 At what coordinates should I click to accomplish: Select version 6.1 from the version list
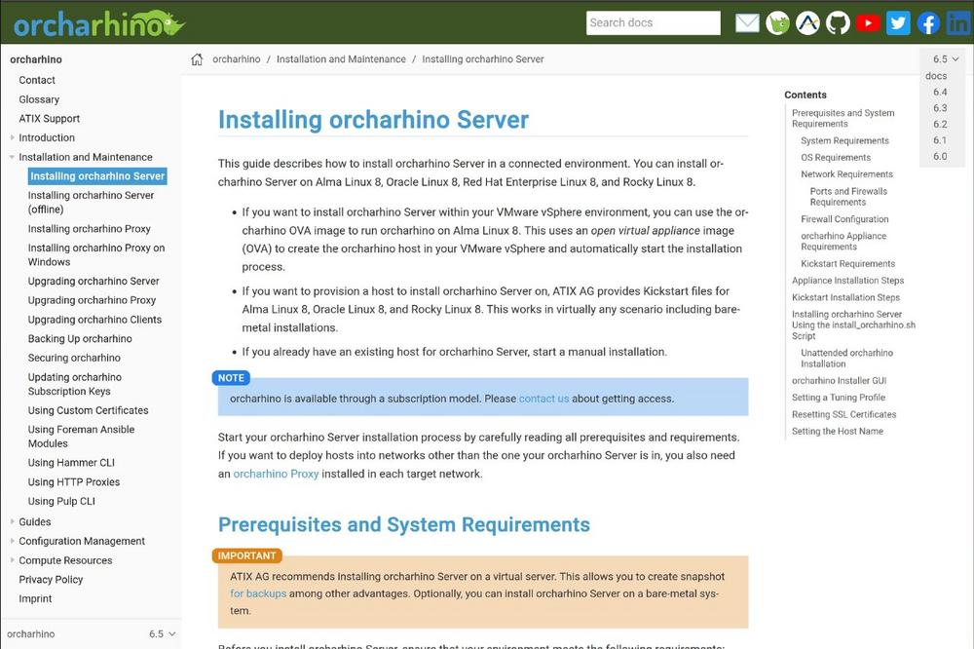(940, 140)
